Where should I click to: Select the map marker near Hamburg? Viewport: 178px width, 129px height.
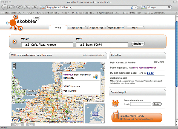(58, 82)
